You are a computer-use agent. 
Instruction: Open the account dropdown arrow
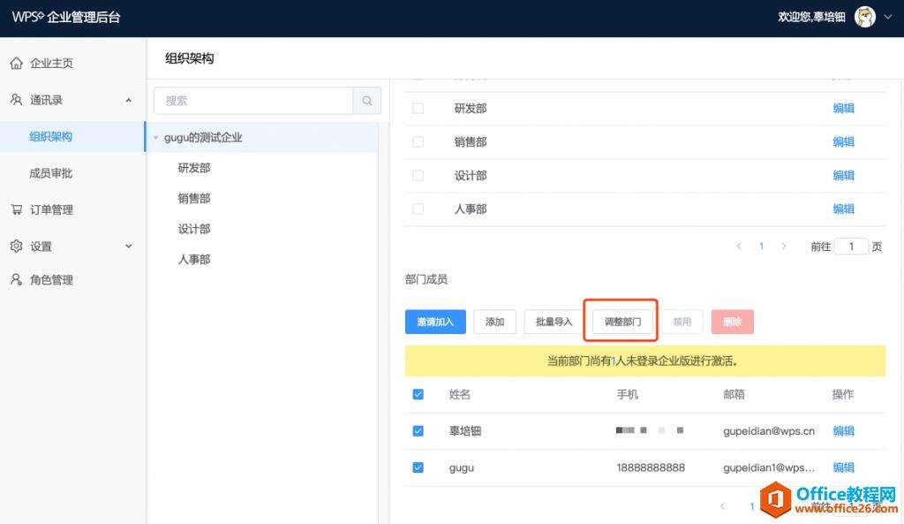tap(888, 17)
